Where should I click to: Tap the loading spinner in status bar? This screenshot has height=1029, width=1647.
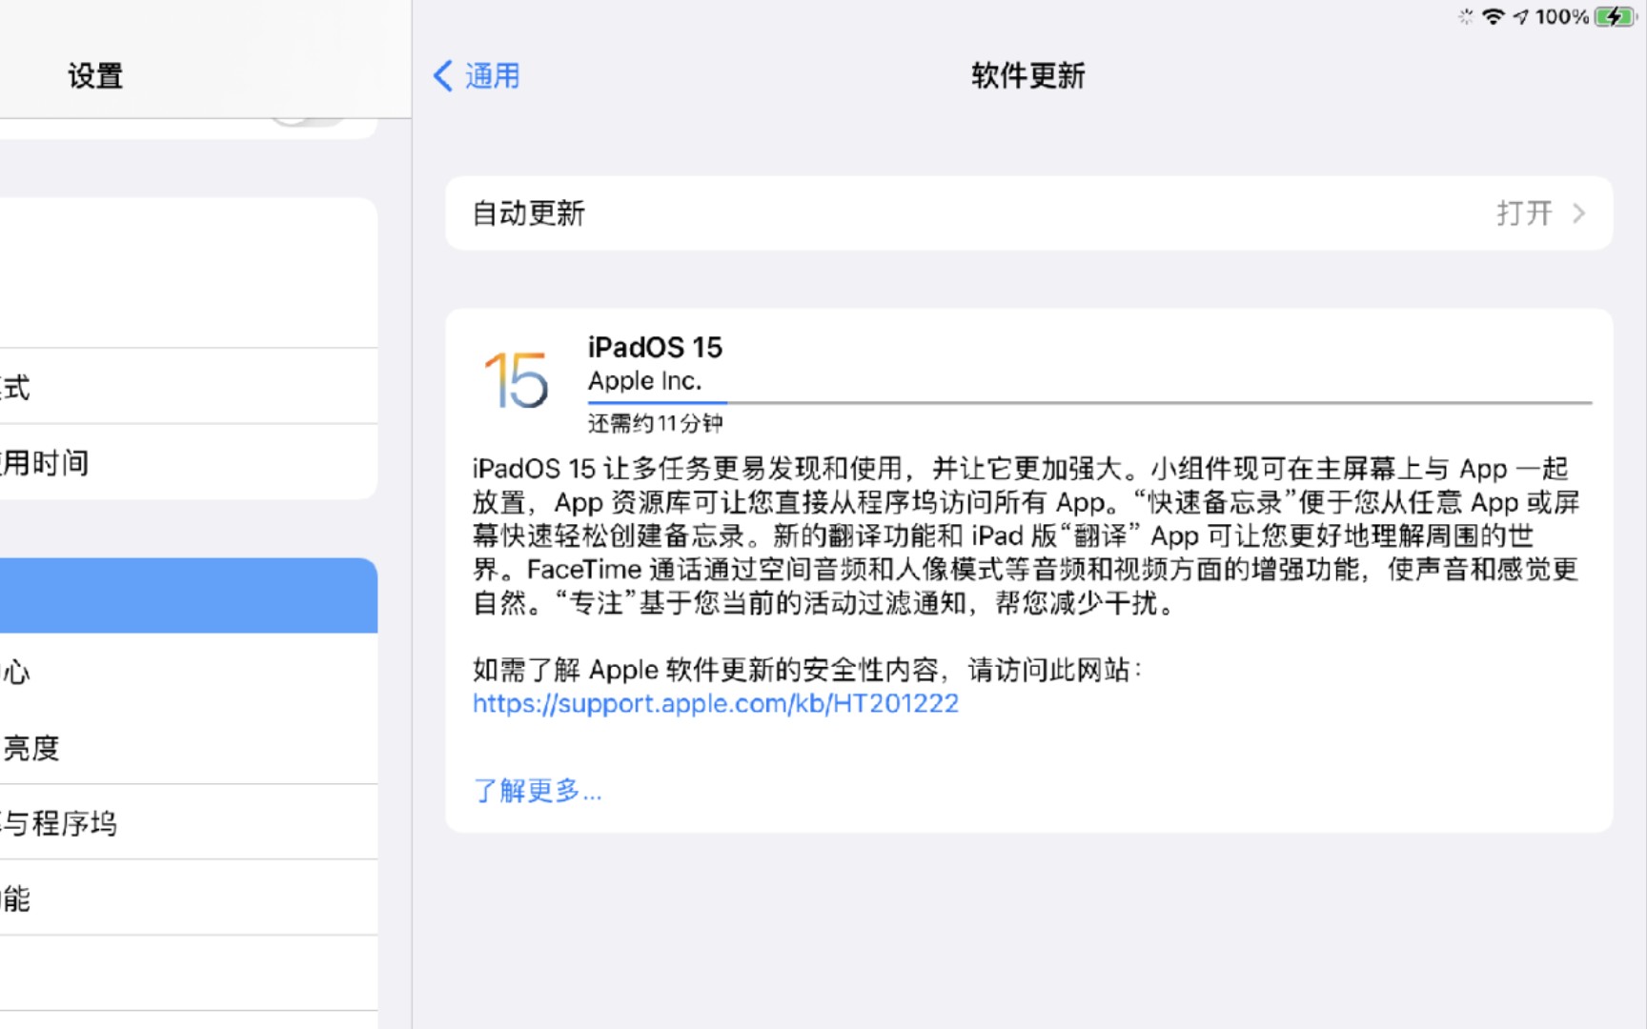click(x=1465, y=16)
